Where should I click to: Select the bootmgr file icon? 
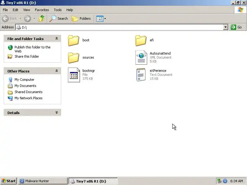(74, 75)
